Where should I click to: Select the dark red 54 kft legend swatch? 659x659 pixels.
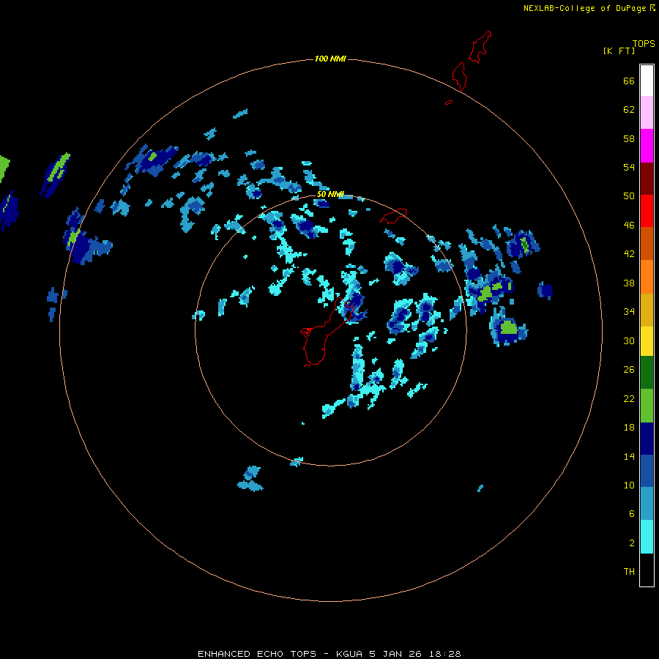coord(647,178)
